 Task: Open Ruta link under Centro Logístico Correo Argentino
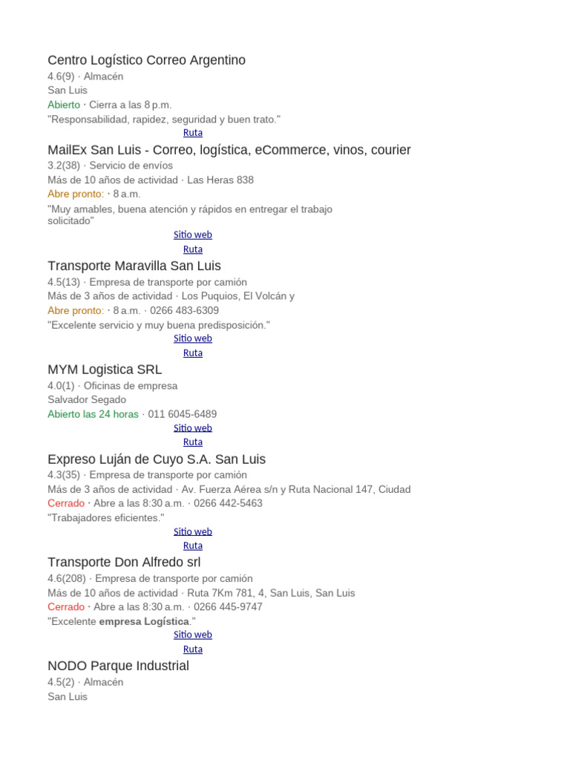[192, 133]
